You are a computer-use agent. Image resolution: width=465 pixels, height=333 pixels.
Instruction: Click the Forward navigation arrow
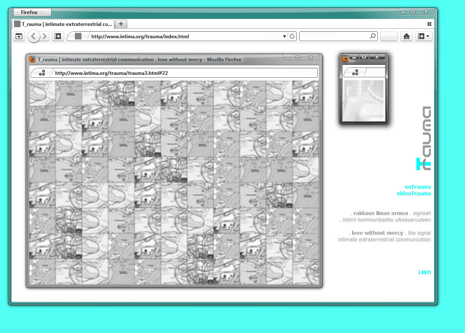pyautogui.click(x=45, y=36)
